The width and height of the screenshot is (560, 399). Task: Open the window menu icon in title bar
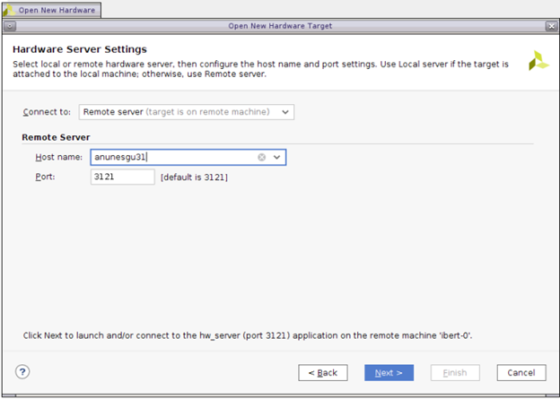coord(10,26)
